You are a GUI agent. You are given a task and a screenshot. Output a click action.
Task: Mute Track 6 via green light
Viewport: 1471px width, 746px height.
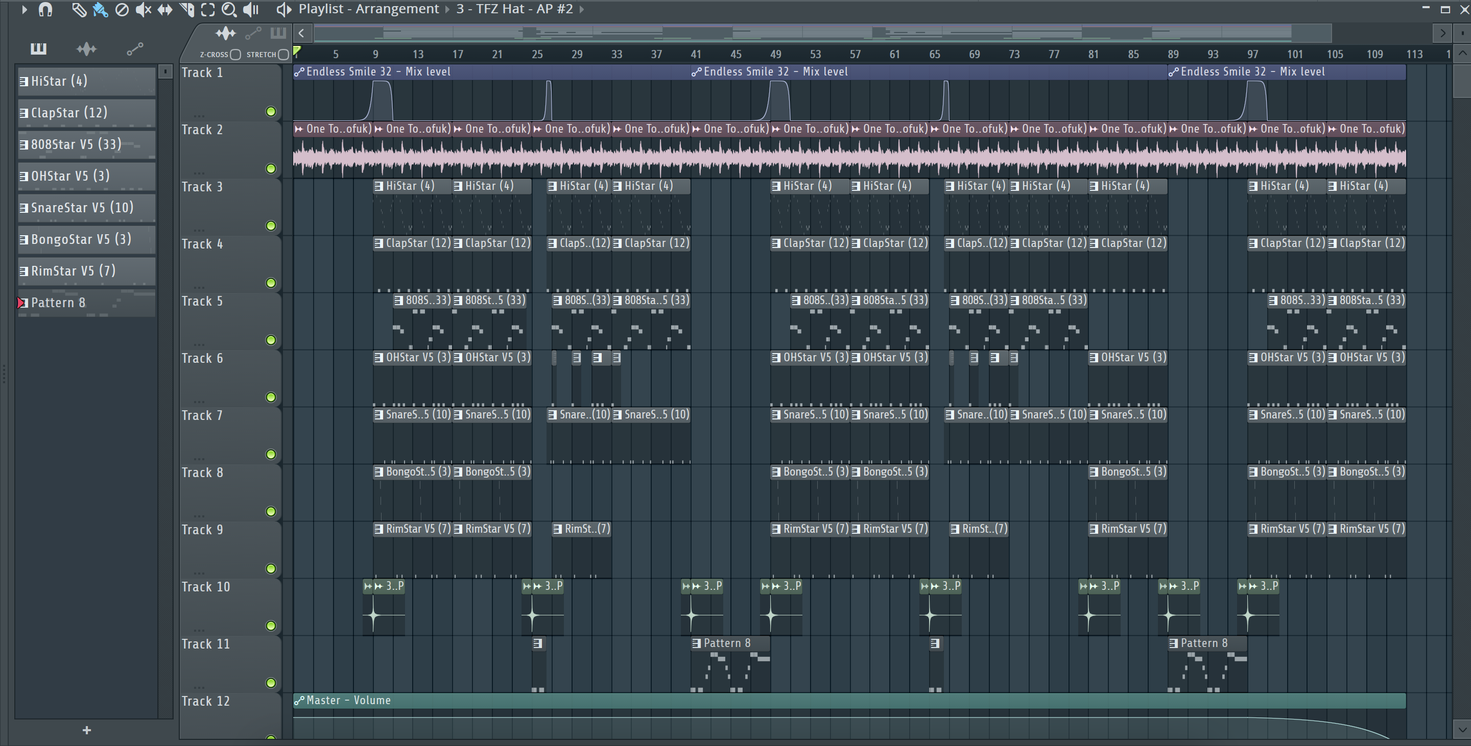tap(271, 397)
